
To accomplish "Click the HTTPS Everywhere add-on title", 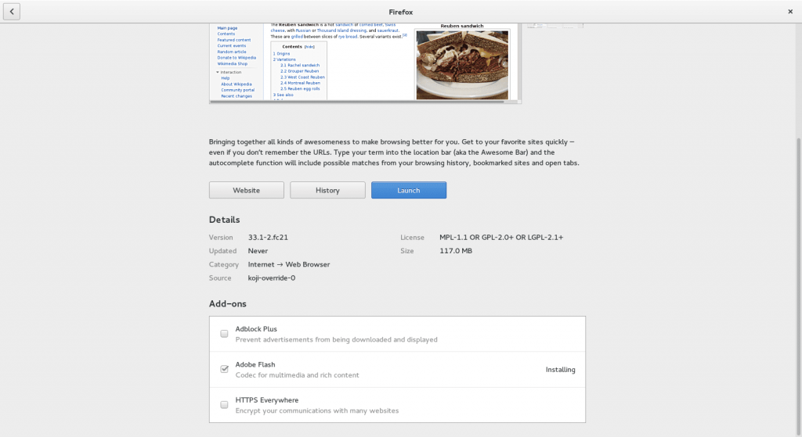I will coord(267,399).
